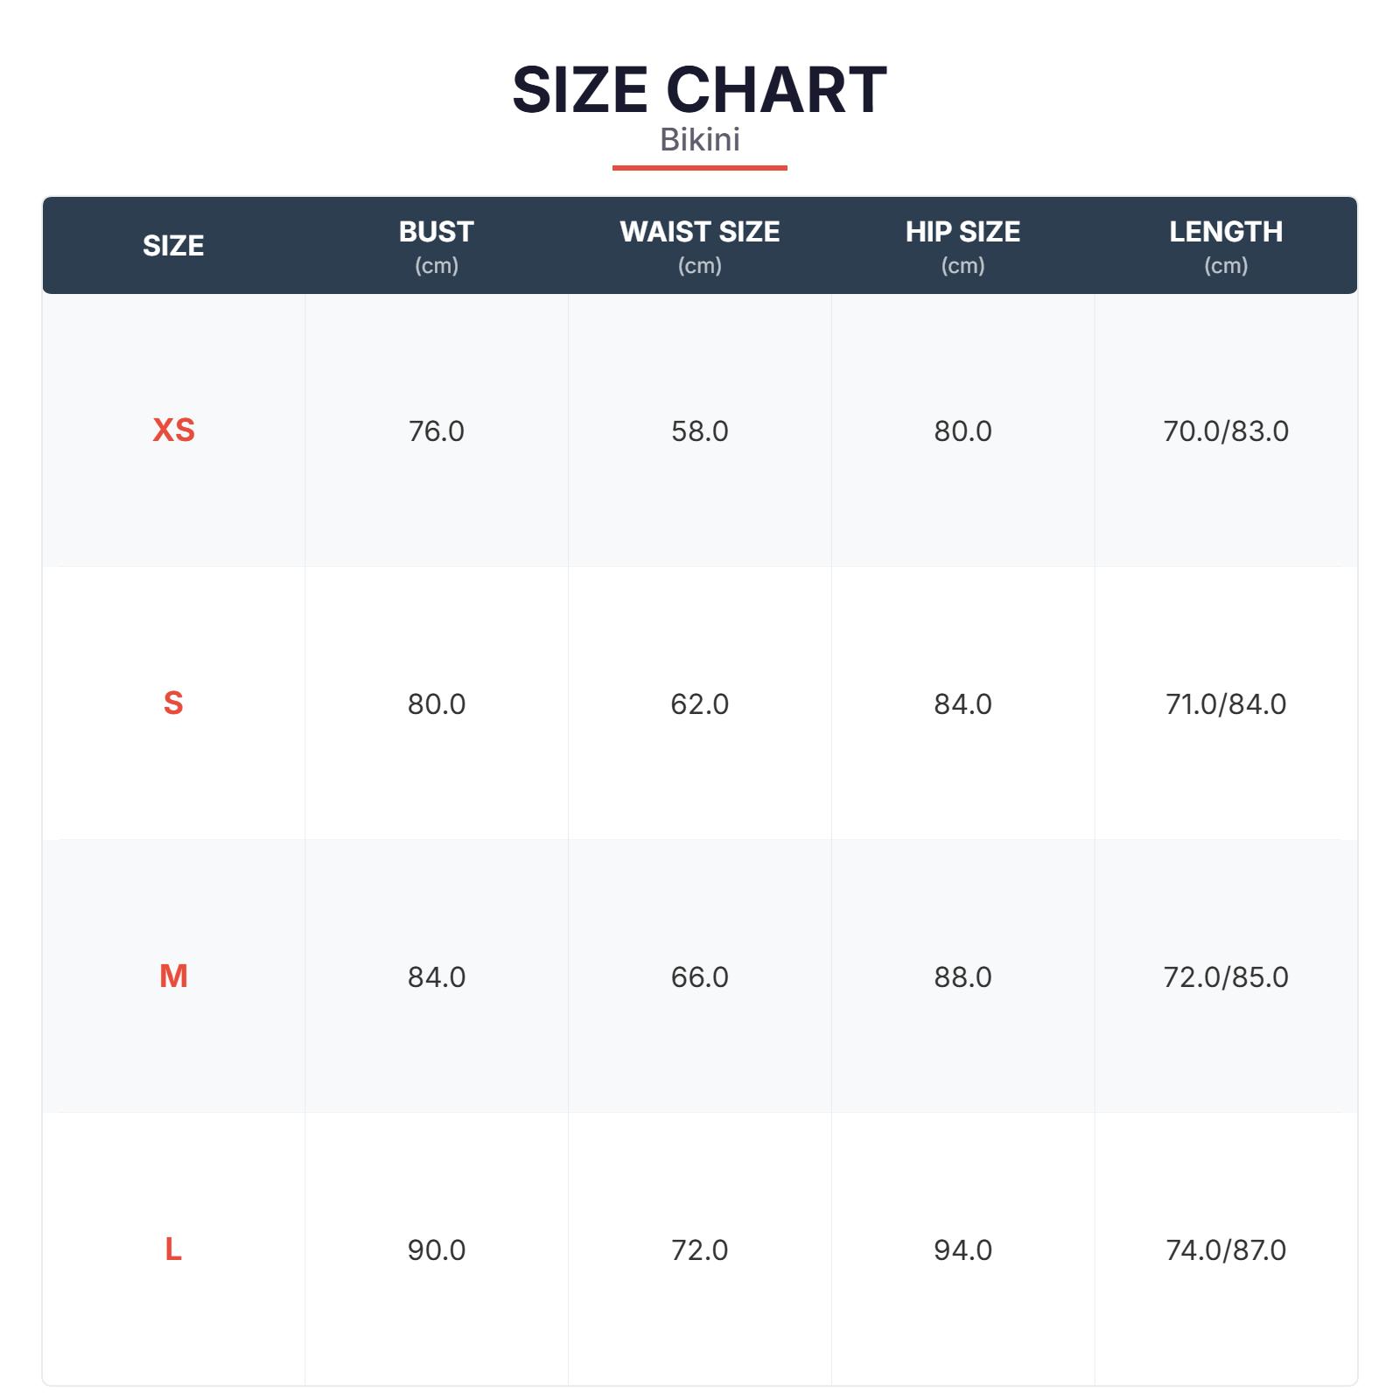The image size is (1400, 1400).
Task: Select the SIZE column header
Action: (x=173, y=246)
